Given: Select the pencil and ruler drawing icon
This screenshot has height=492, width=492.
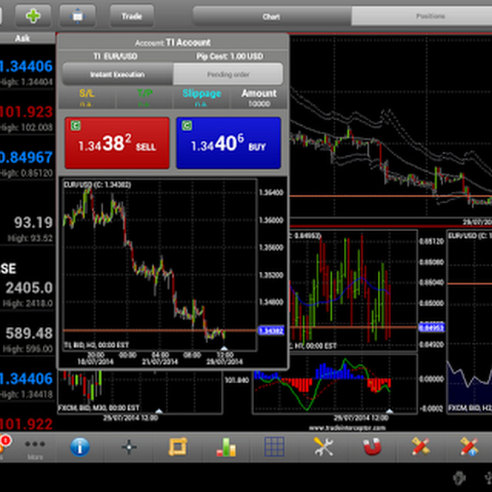Looking at the screenshot, I should coord(420,447).
